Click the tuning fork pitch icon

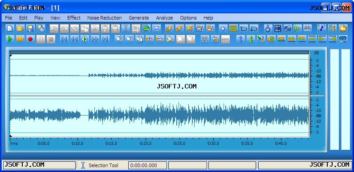332,28
